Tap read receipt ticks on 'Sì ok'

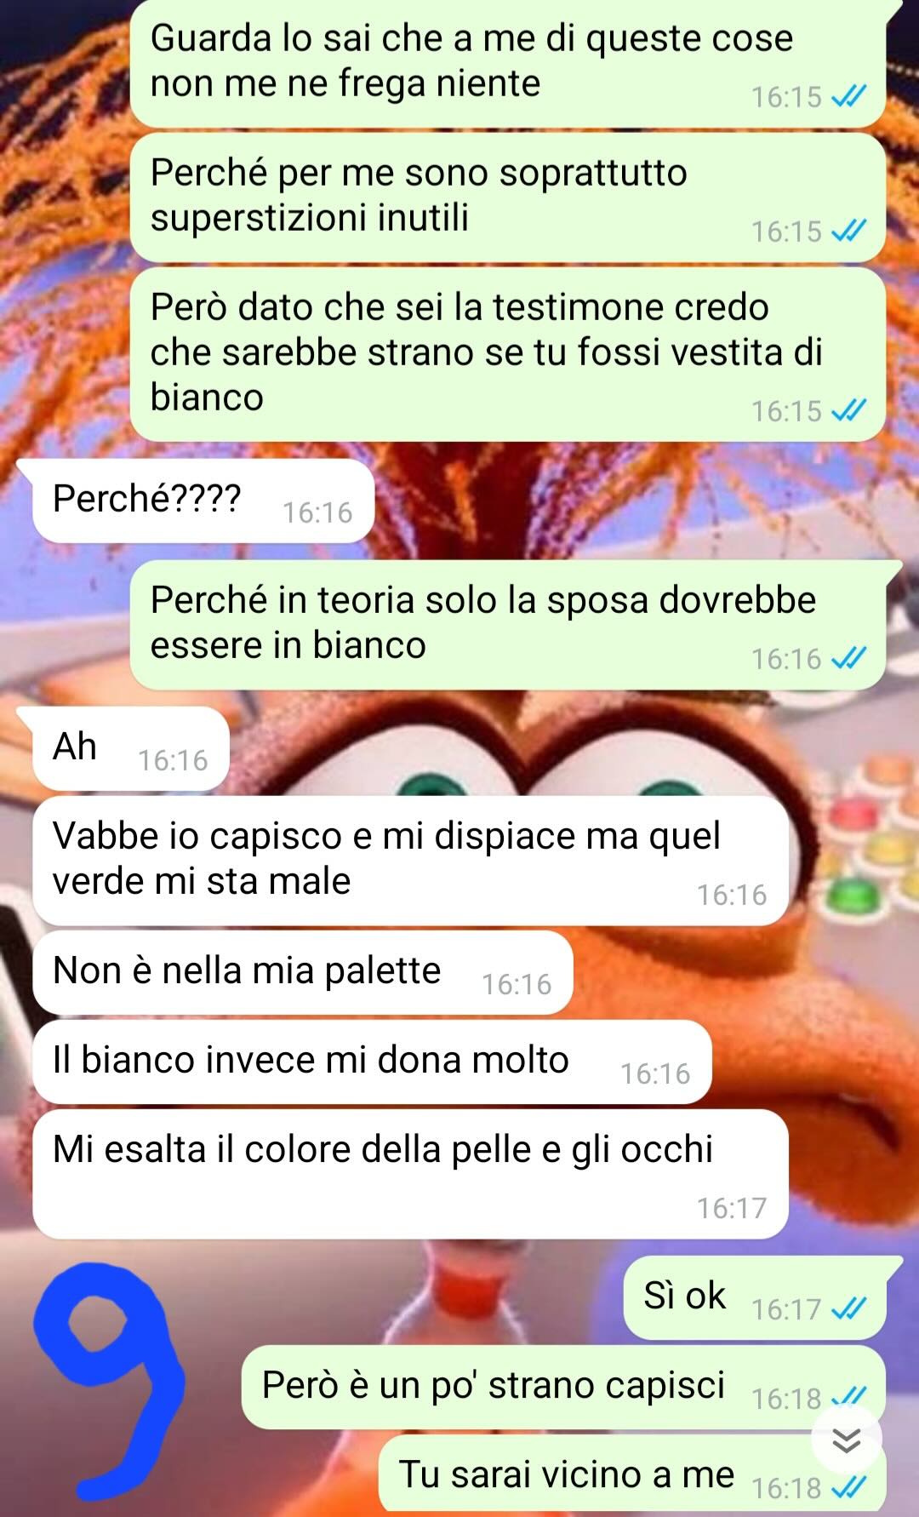tap(848, 1308)
